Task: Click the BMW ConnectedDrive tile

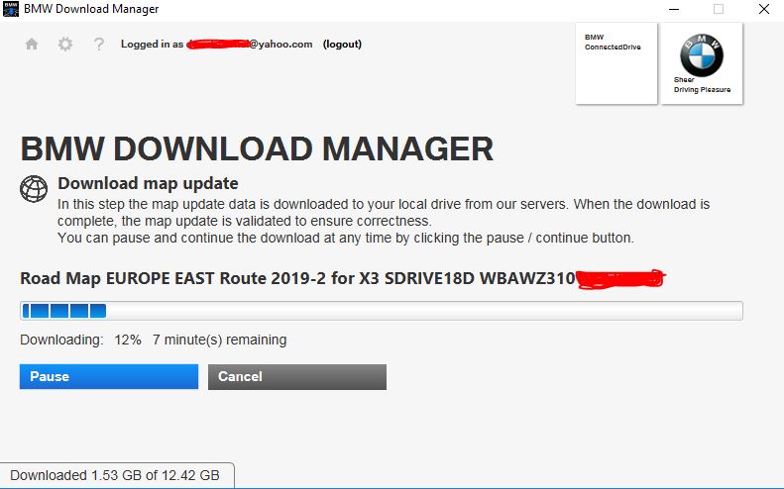Action: click(x=616, y=63)
